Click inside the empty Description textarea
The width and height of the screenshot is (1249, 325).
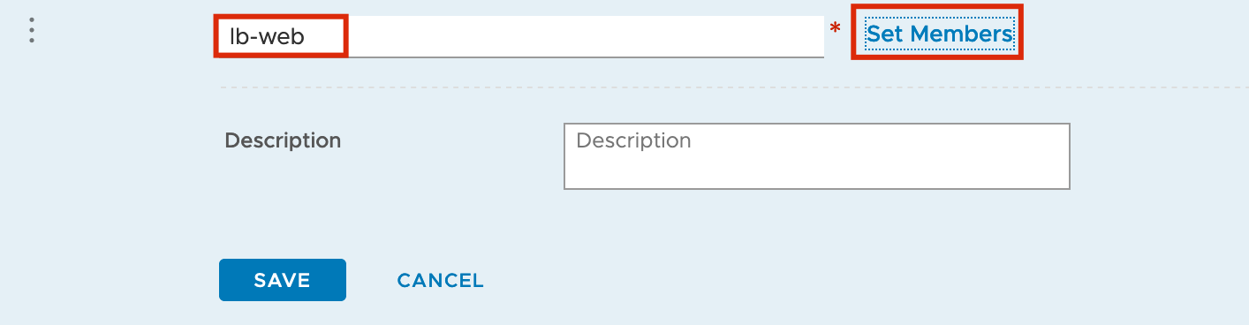pos(817,156)
